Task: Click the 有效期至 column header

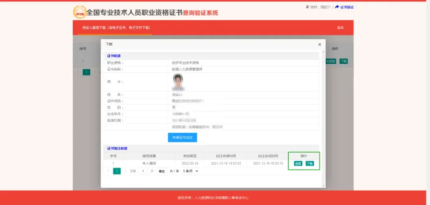Action: [x=190, y=156]
